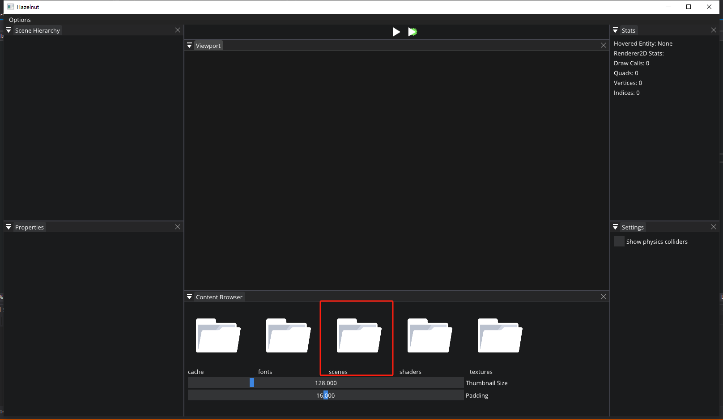Select the Viewport tab
This screenshot has height=420, width=723.
[x=208, y=46]
